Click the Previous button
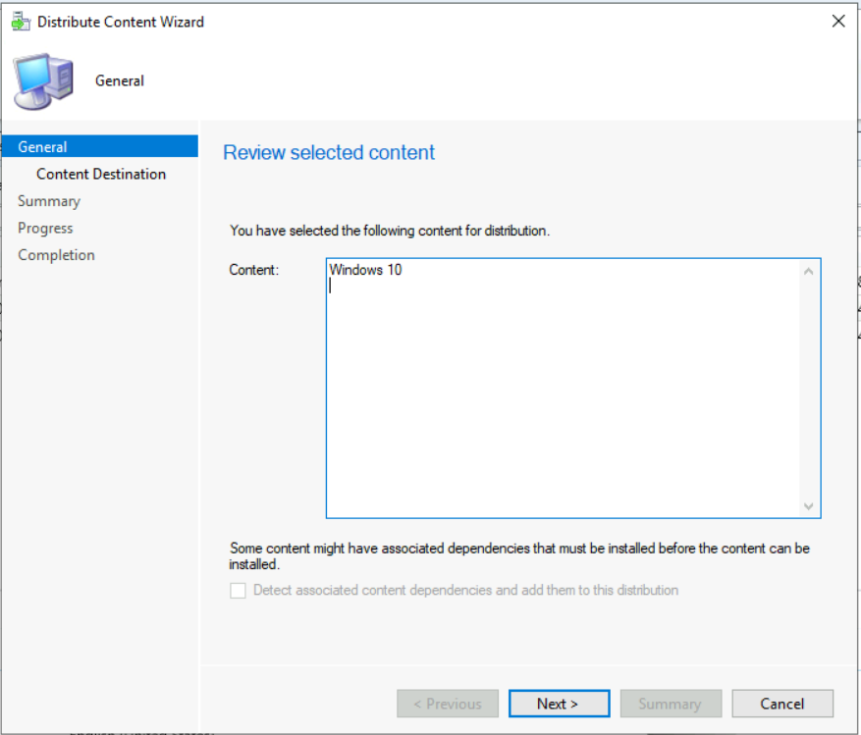Viewport: 861px width, 735px height. (x=448, y=704)
